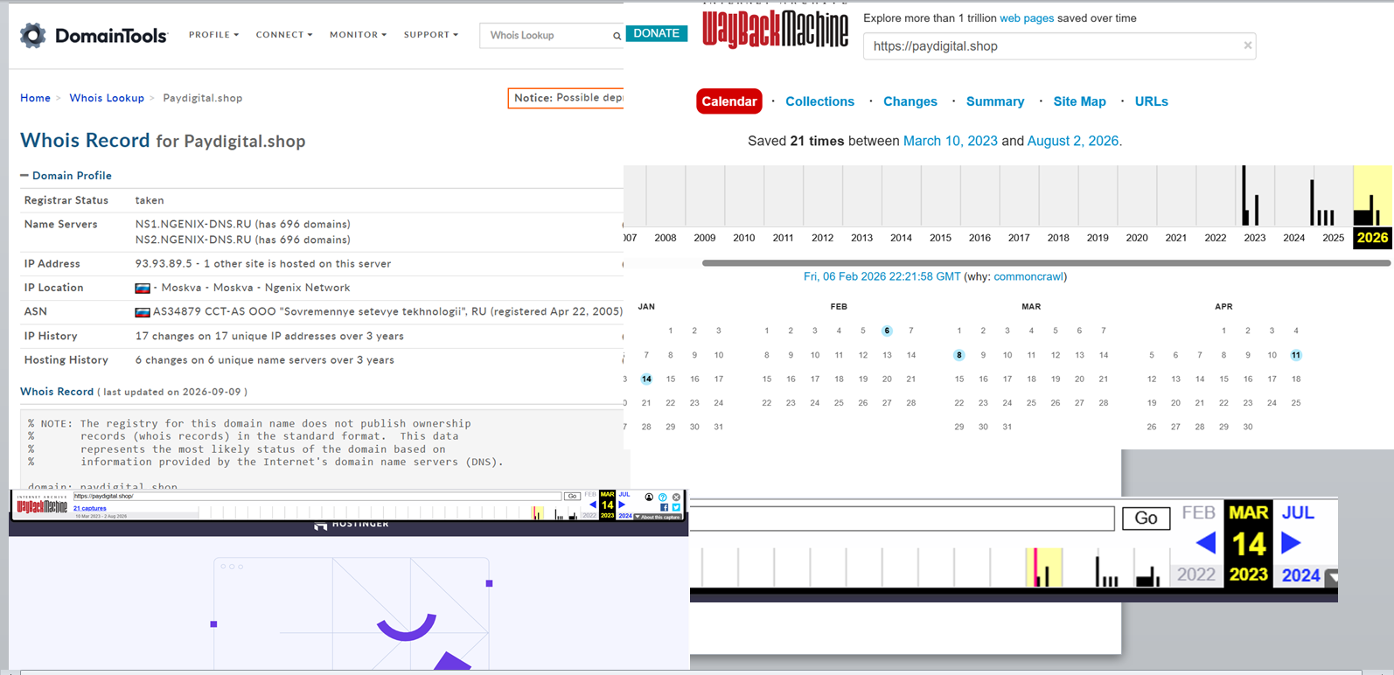Share the capture on Twitter

point(676,507)
